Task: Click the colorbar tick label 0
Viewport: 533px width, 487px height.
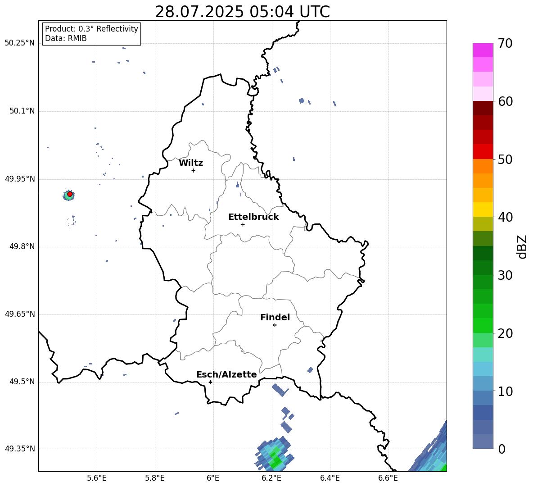Action: tap(501, 449)
